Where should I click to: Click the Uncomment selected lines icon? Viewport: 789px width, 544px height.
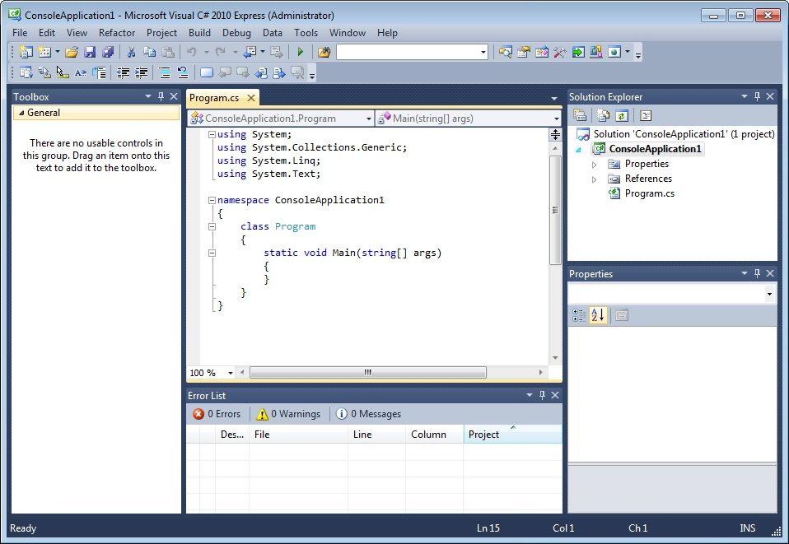click(x=183, y=73)
